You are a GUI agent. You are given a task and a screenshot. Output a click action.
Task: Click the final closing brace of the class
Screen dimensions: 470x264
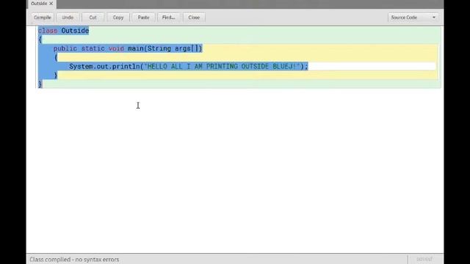tap(40, 84)
